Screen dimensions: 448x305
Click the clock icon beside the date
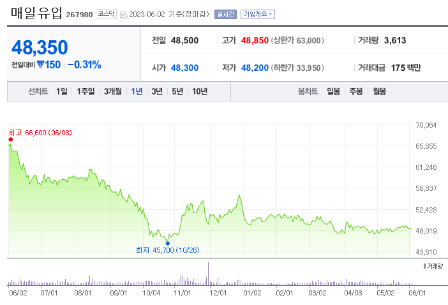click(x=124, y=15)
